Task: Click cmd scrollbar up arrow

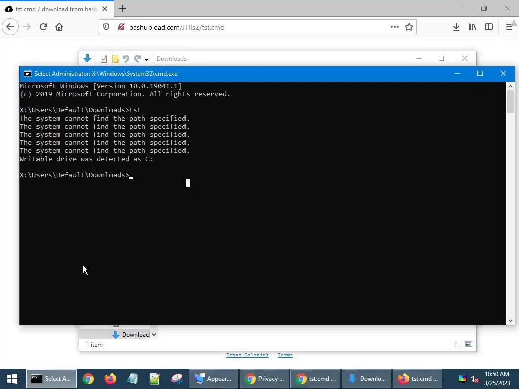Action: pyautogui.click(x=510, y=86)
